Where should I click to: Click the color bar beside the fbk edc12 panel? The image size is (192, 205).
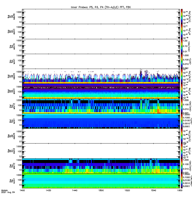click(182, 166)
